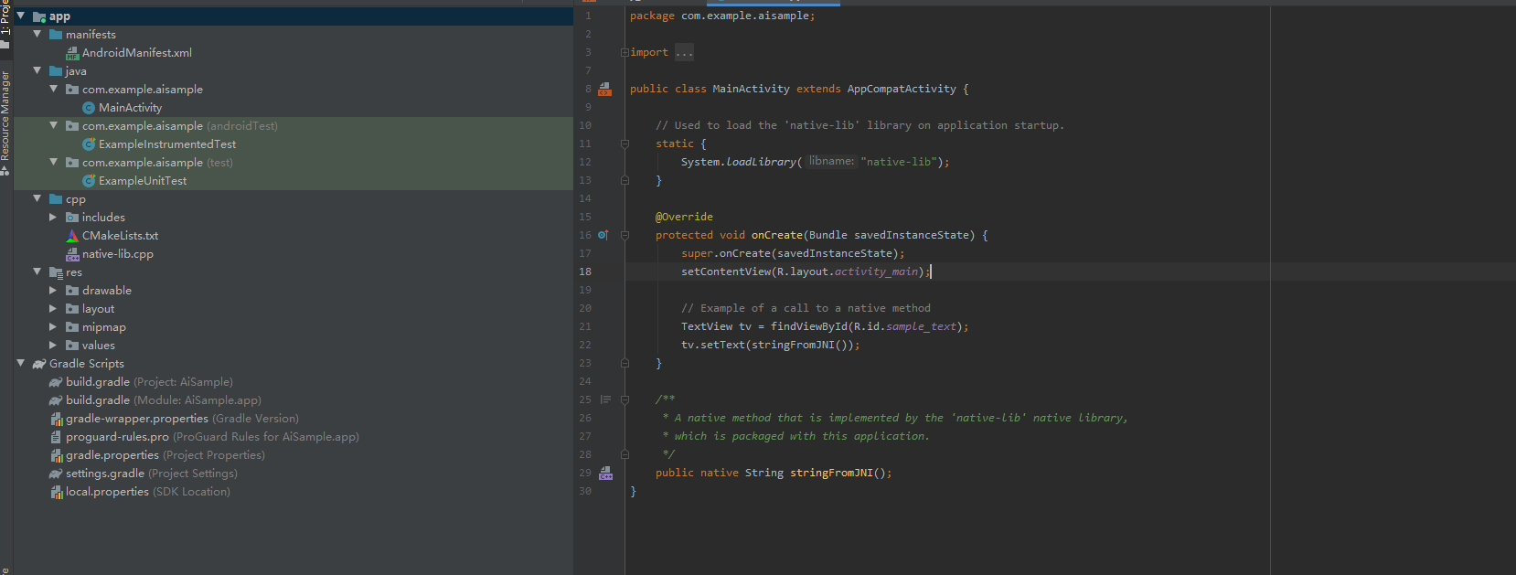This screenshot has width=1516, height=575.
Task: Click the related-files gutter icon beside MainActivity class
Action: [604, 89]
